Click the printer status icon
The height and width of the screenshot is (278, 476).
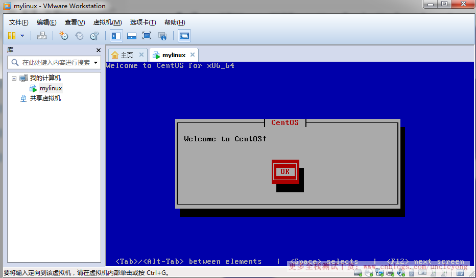pos(390,273)
